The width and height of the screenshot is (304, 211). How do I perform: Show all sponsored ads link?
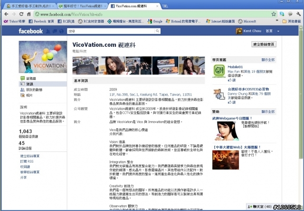point(268,112)
